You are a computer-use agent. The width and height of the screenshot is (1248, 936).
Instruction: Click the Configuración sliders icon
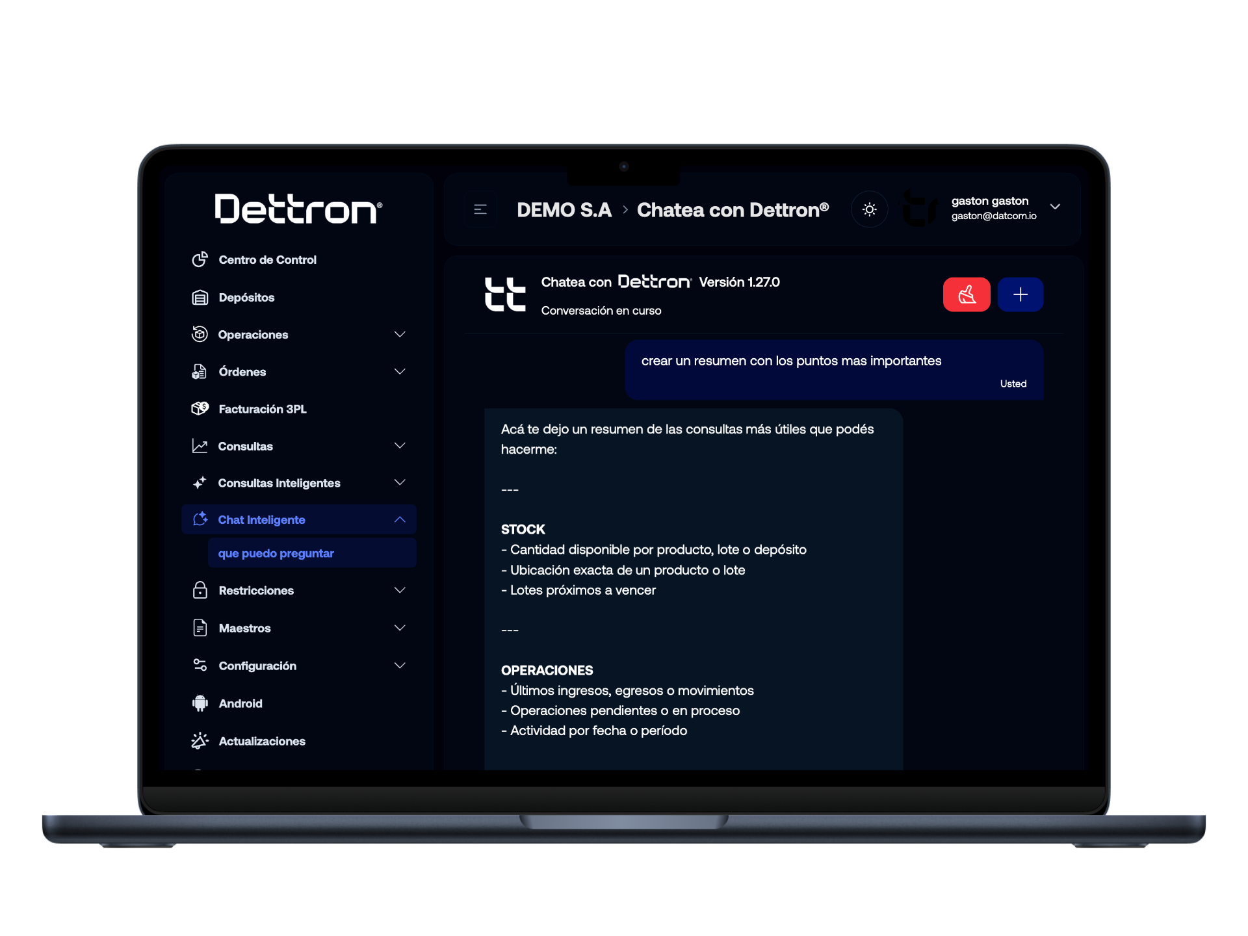[x=200, y=666]
